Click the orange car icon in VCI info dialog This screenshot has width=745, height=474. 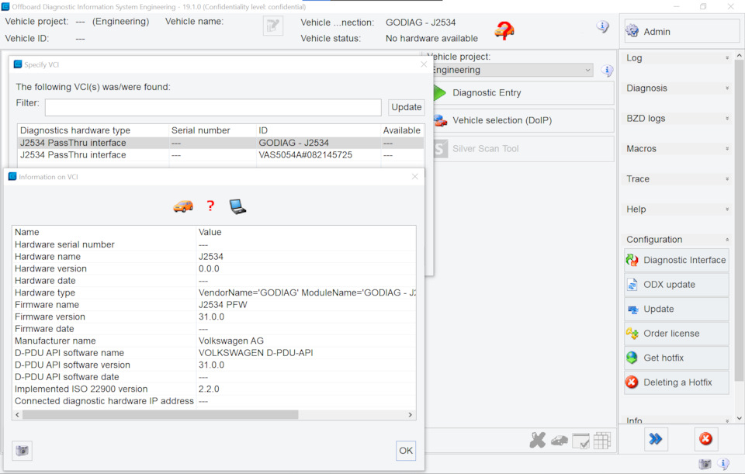[x=183, y=206]
